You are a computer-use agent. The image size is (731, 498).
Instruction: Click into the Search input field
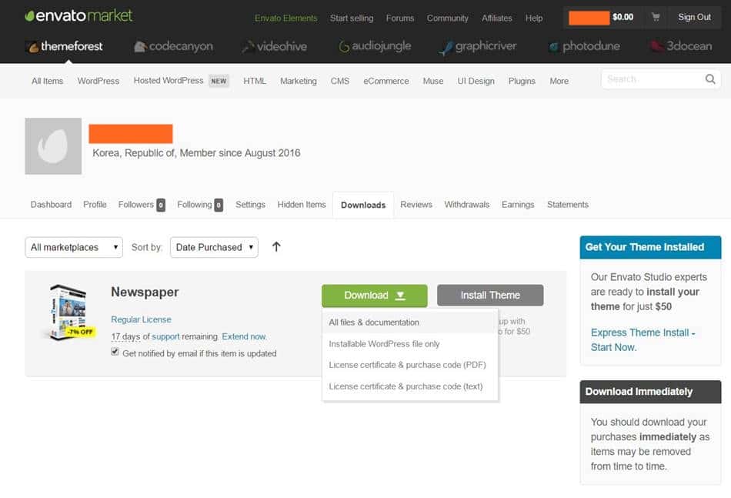[650, 79]
